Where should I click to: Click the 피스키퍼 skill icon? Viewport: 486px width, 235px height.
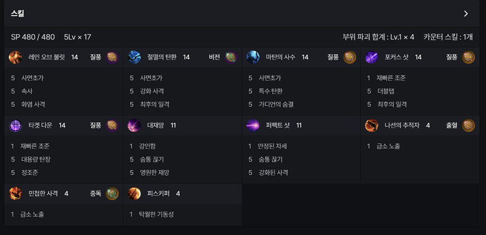(134, 194)
